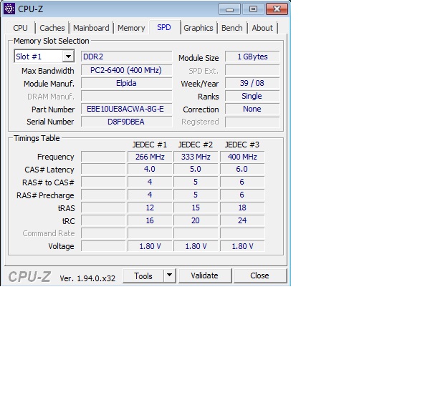Click the empty SPD Ext. field

252,70
